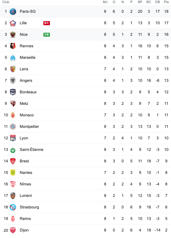Select the Reims row name

coord(25,219)
